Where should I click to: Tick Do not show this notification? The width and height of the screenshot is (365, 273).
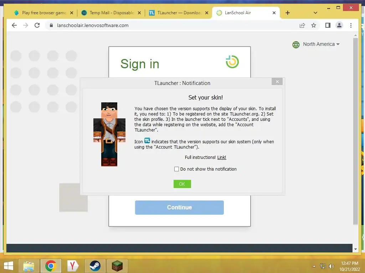(176, 169)
